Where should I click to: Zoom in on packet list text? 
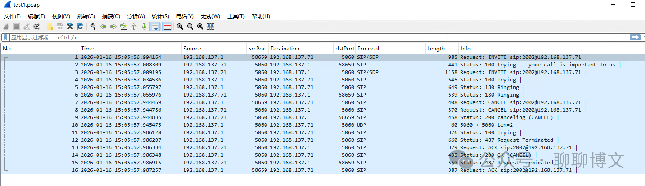pos(180,27)
